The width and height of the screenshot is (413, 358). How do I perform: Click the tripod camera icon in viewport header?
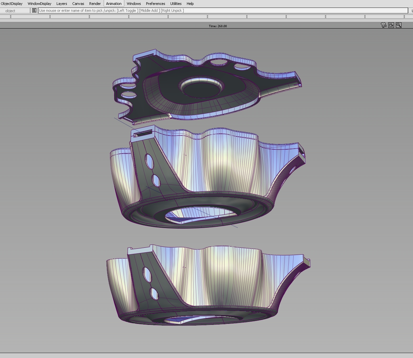[x=383, y=25]
